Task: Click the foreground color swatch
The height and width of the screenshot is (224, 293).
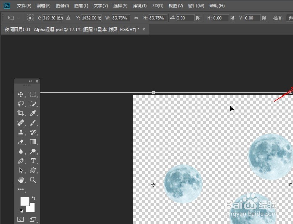Action: pyautogui.click(x=25, y=201)
